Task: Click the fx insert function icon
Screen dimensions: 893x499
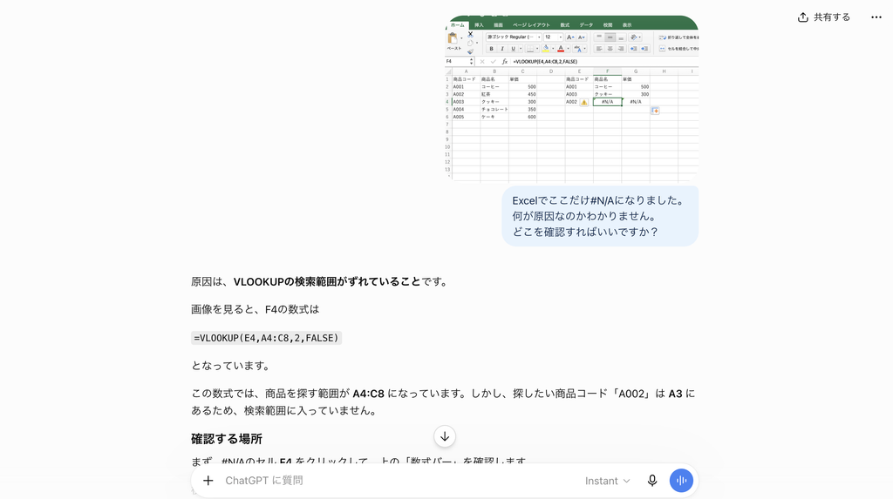Action: pos(505,62)
